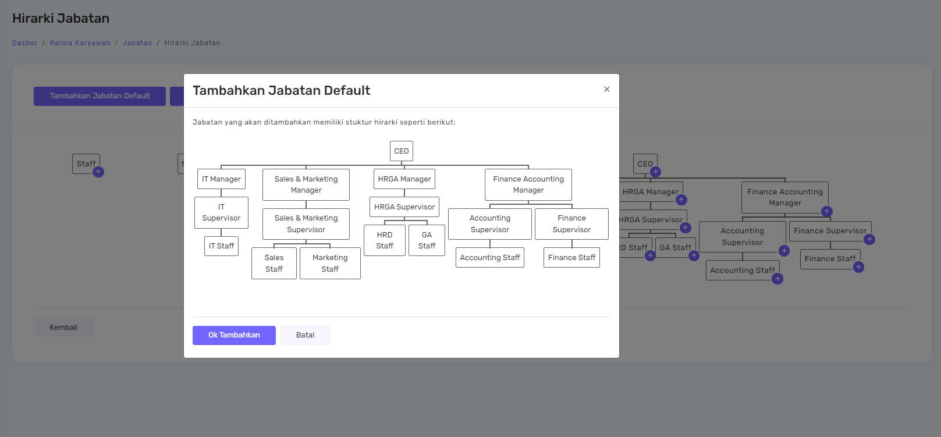Add child under background HRGA Manager node
Viewport: 941px width, 437px height.
681,200
